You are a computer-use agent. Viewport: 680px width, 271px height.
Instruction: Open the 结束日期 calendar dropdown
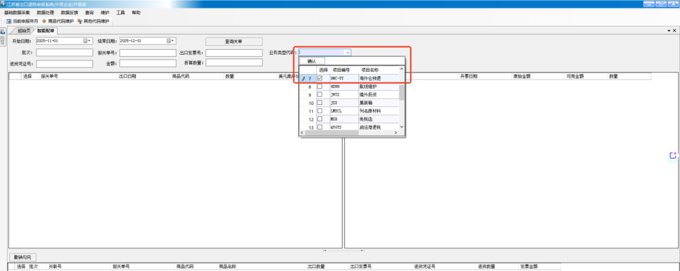tap(171, 41)
